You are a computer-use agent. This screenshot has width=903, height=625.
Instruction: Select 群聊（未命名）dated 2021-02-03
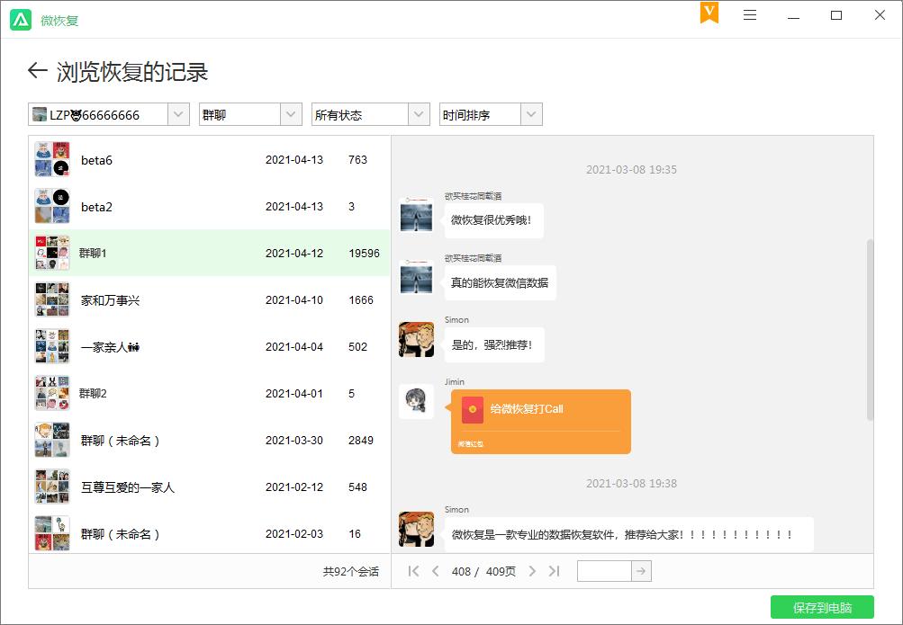pos(121,534)
